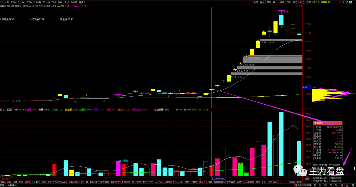The width and height of the screenshot is (356, 187).
Task: Select the 流星 indicator tab
Action: [x=15, y=182]
